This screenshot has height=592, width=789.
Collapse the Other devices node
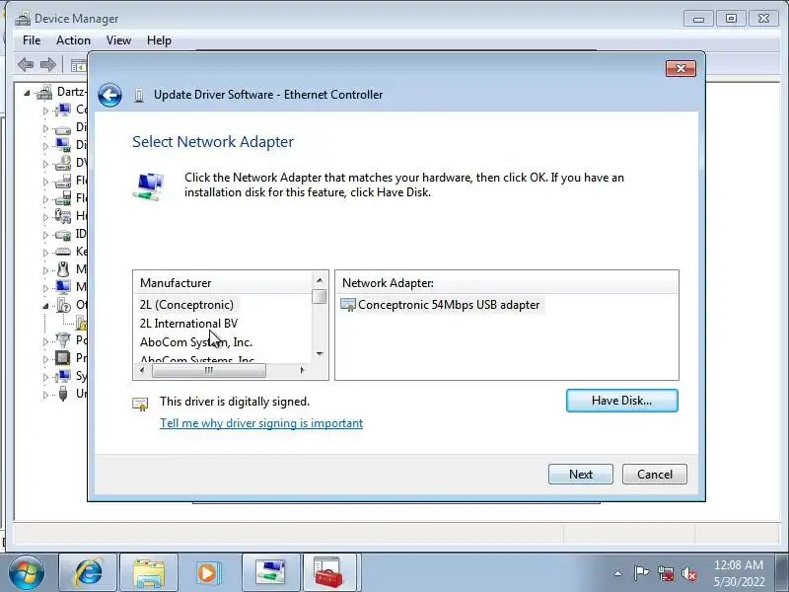point(45,306)
